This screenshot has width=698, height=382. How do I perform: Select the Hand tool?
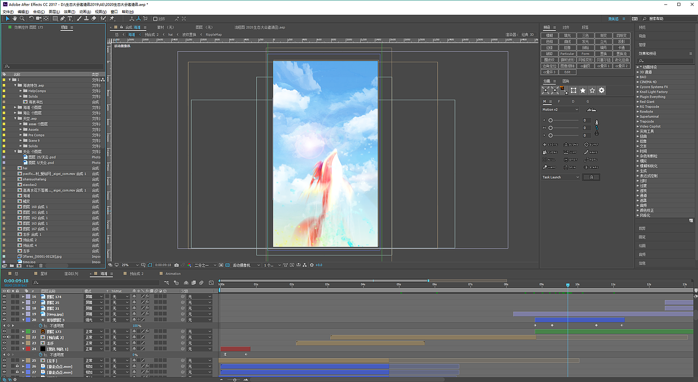point(15,19)
